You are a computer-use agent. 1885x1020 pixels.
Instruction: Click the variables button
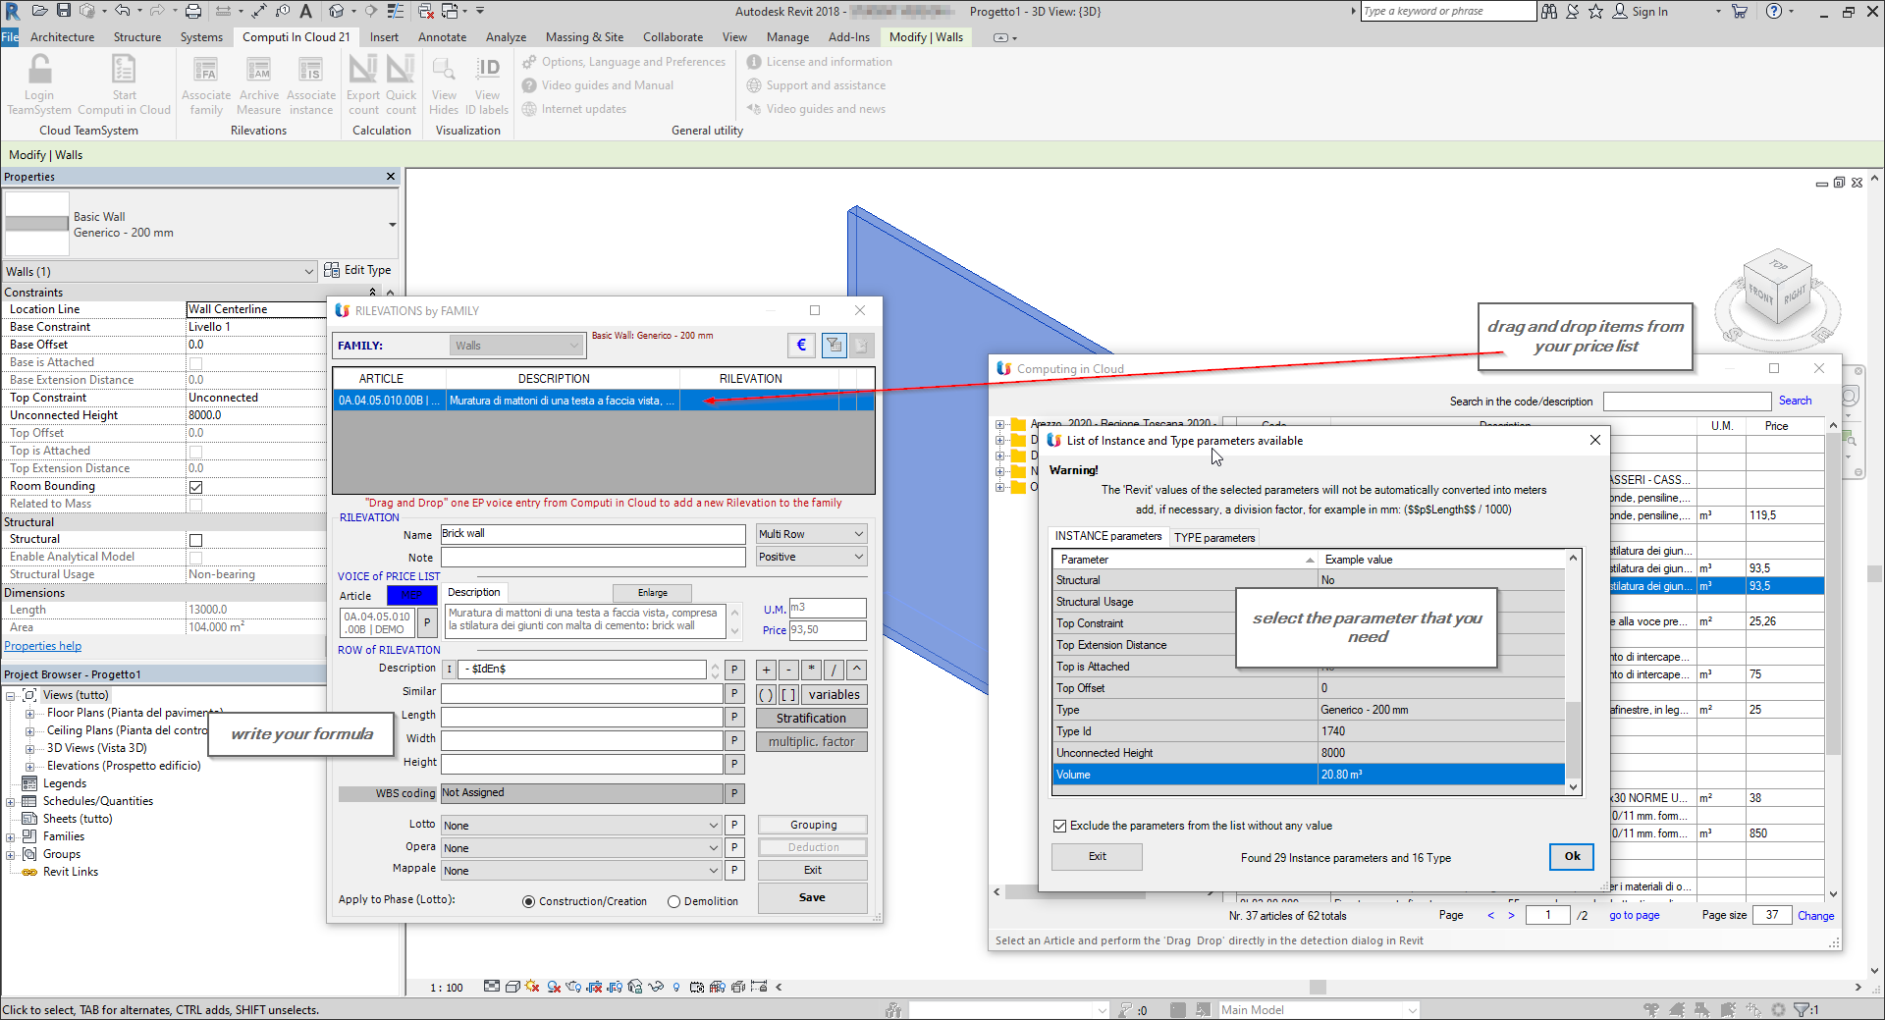point(835,695)
